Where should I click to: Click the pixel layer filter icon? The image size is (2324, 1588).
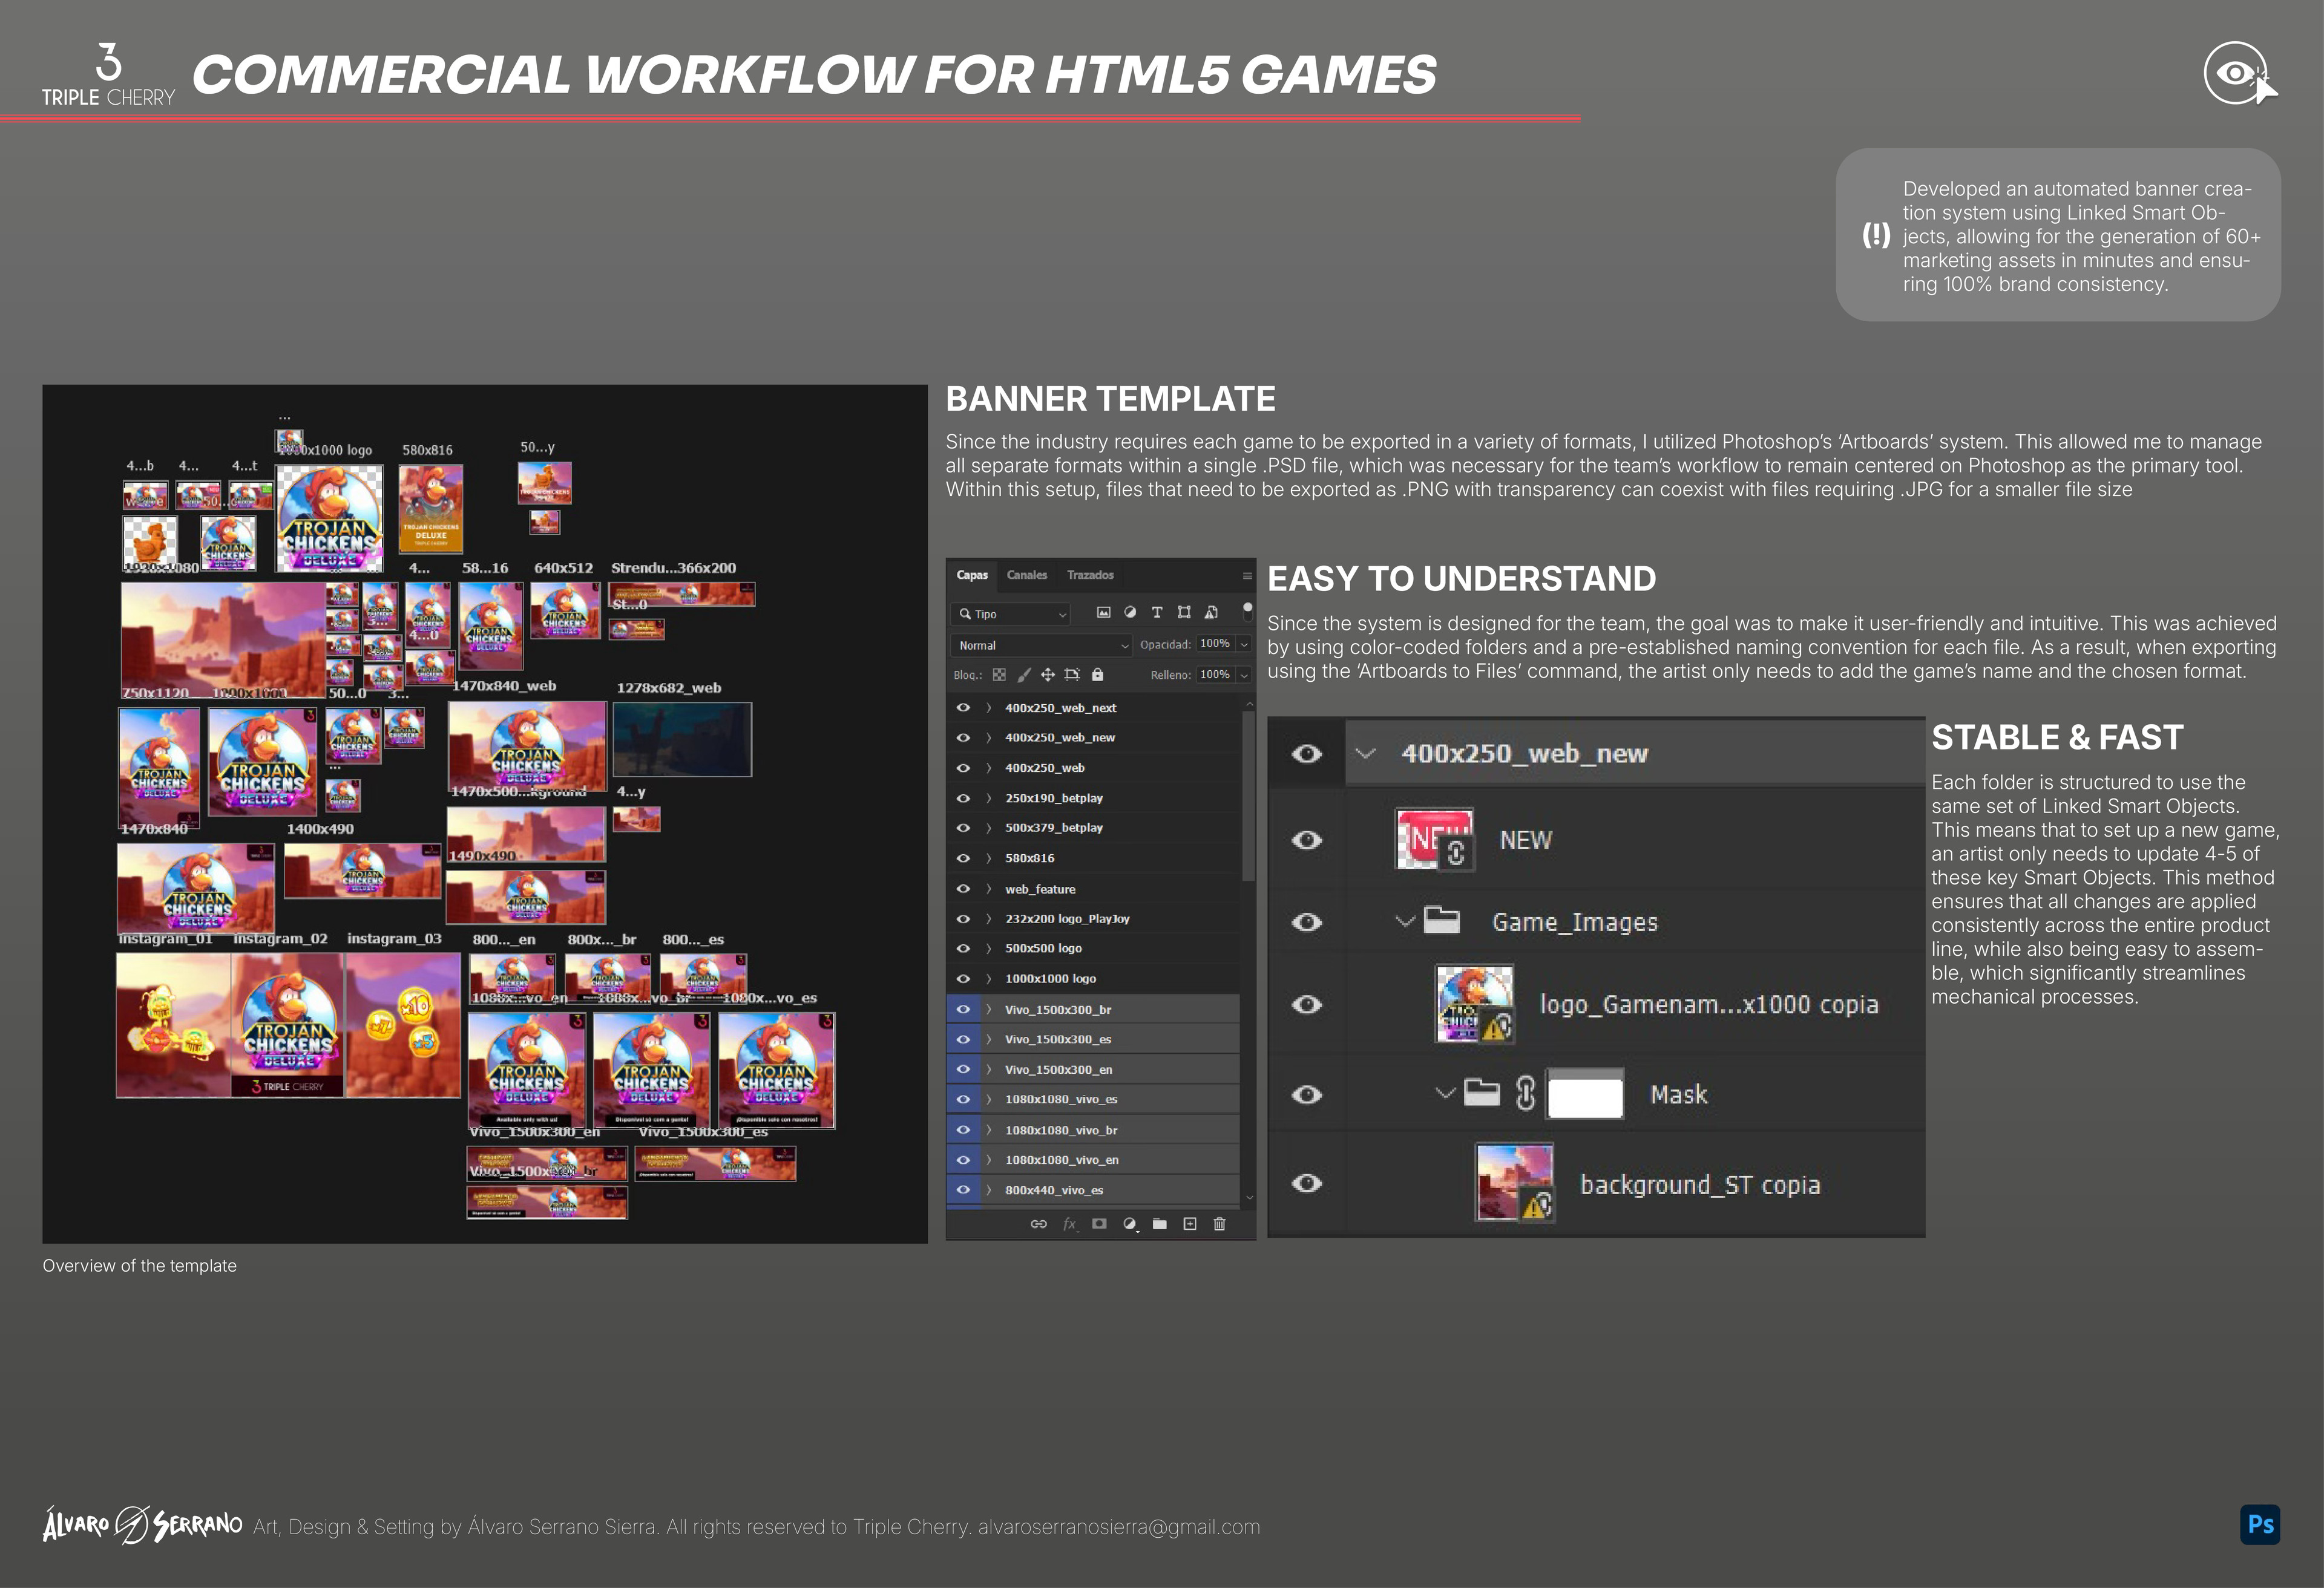pos(1103,613)
